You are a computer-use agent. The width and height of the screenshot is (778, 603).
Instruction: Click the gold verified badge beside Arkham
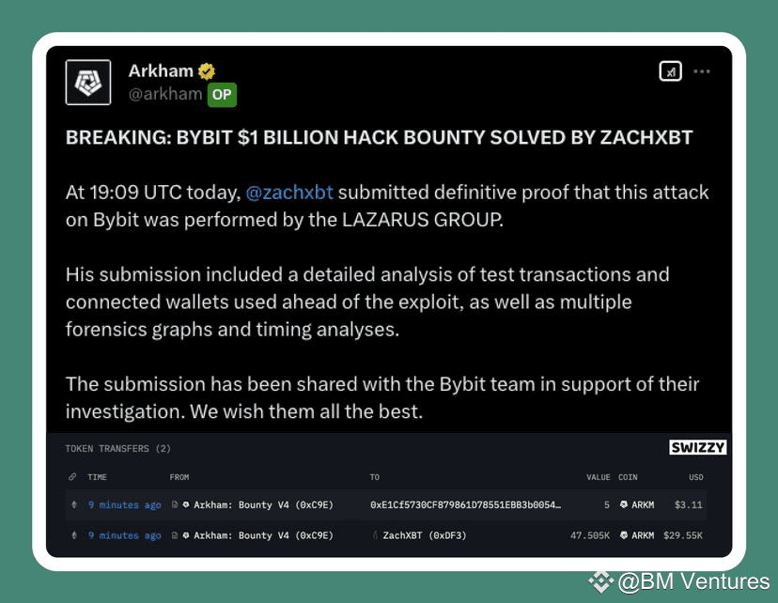[207, 71]
